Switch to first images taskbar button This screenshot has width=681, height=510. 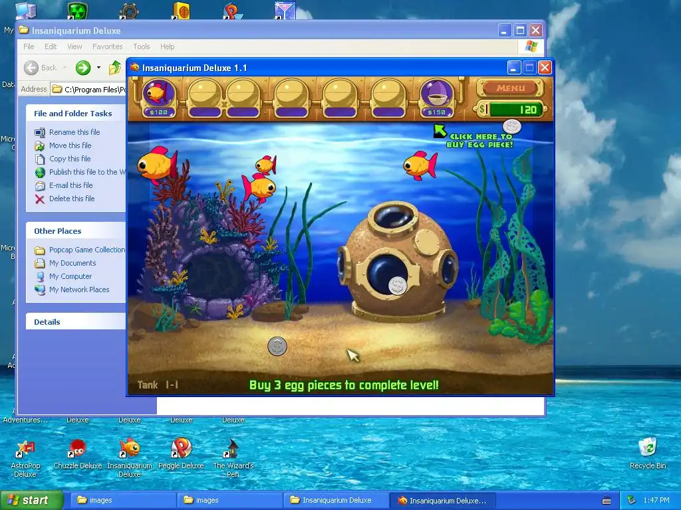(122, 500)
